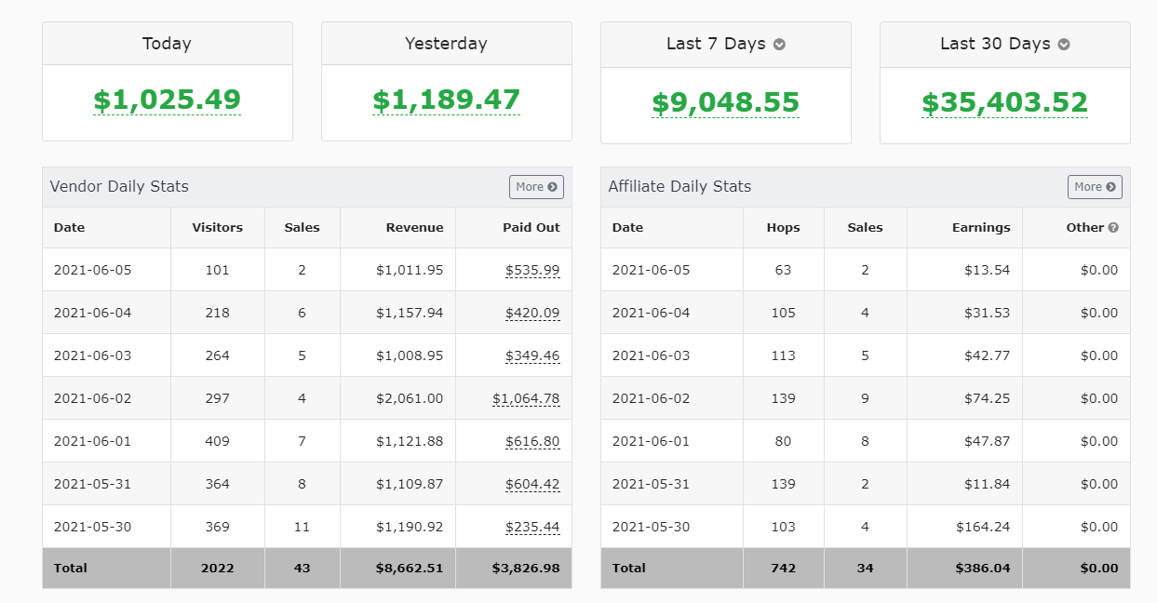Expand the Last 30 Days dropdown arrow
Screen dimensions: 1157x603
[1063, 45]
